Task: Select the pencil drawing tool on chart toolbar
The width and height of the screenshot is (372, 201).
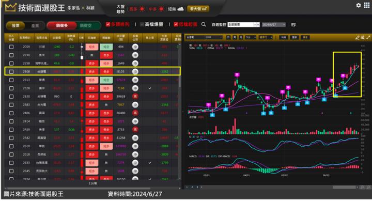Action: pyautogui.click(x=358, y=38)
